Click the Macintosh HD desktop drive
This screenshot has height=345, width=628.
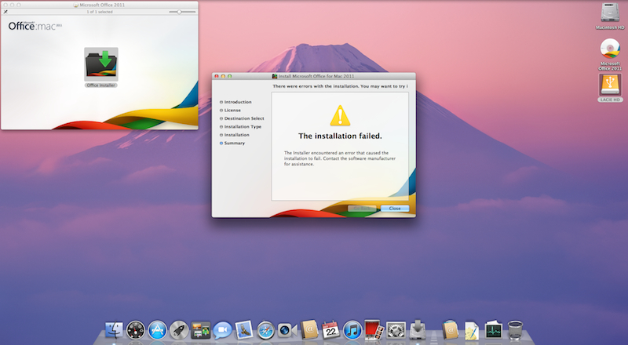click(610, 13)
